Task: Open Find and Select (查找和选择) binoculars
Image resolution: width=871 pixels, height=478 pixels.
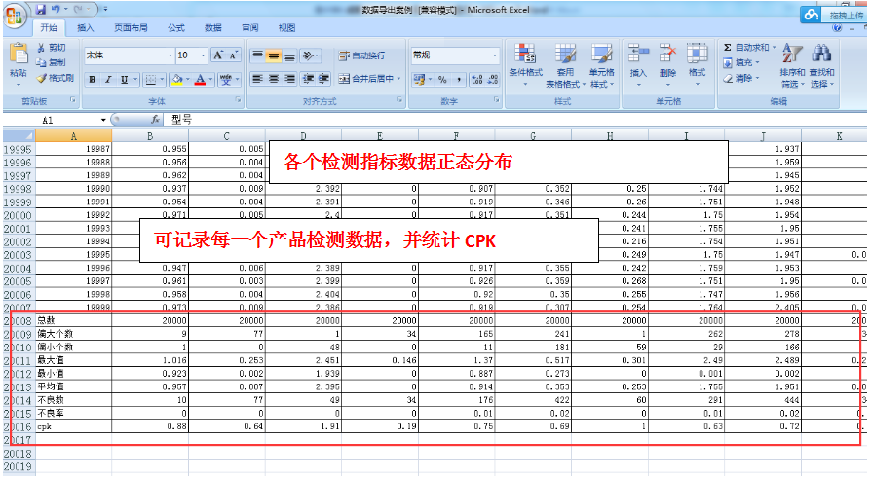Action: click(821, 62)
